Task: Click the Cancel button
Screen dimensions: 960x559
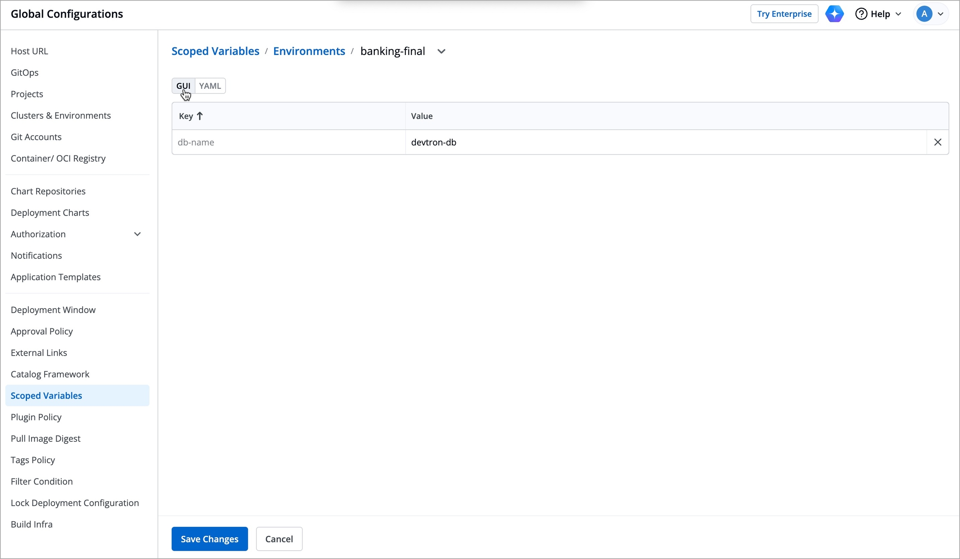Action: tap(279, 539)
